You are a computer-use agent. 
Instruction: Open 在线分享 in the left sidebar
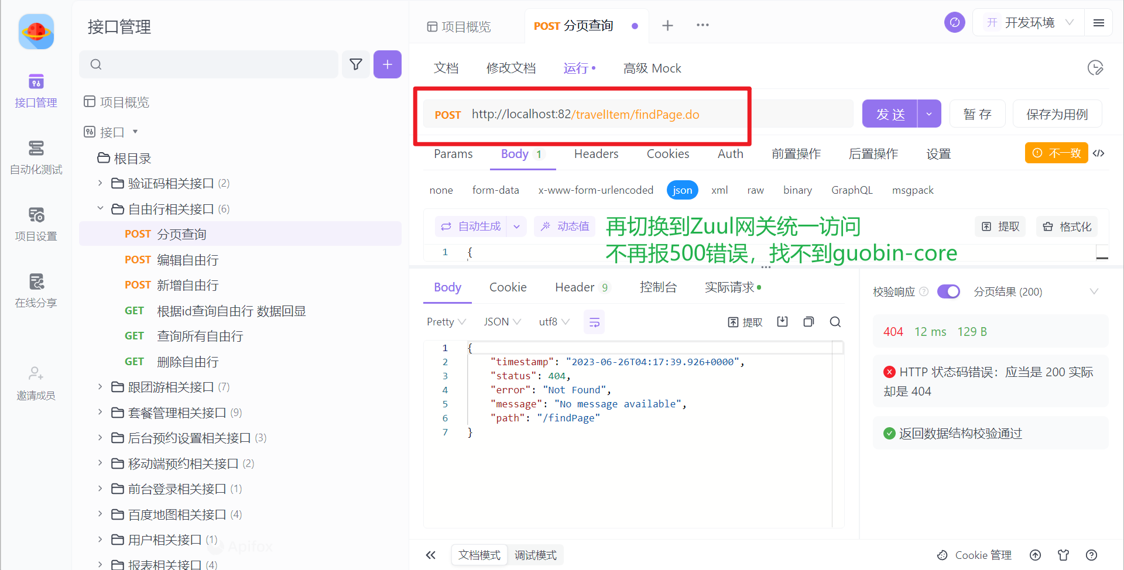[36, 290]
